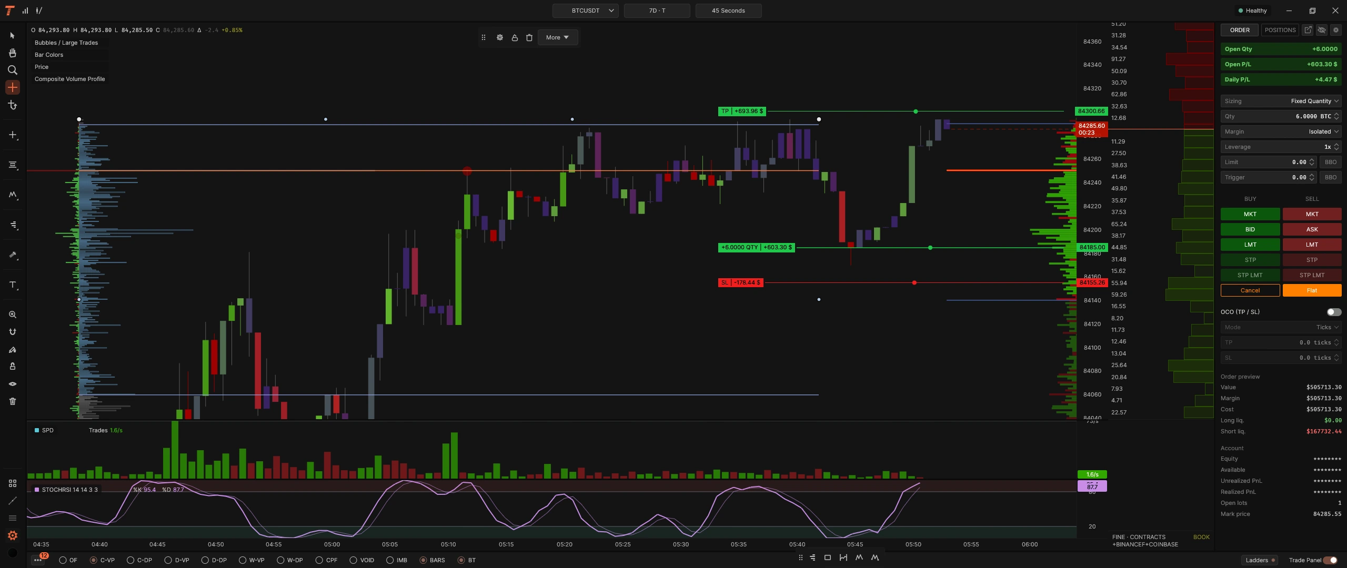1347x568 pixels.
Task: Switch to the ORDER tab
Action: (x=1240, y=30)
